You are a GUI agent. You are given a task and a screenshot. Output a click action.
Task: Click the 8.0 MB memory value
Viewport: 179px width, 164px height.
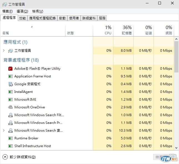coord(126,51)
